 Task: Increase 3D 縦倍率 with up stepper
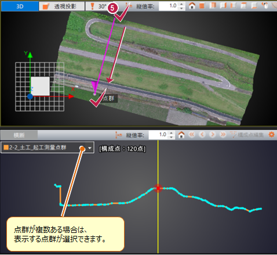pyautogui.click(x=181, y=4)
